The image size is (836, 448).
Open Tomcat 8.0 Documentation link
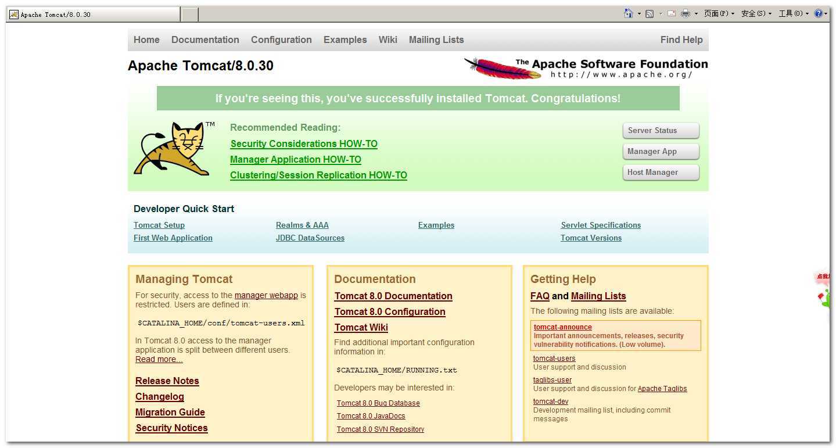[393, 296]
